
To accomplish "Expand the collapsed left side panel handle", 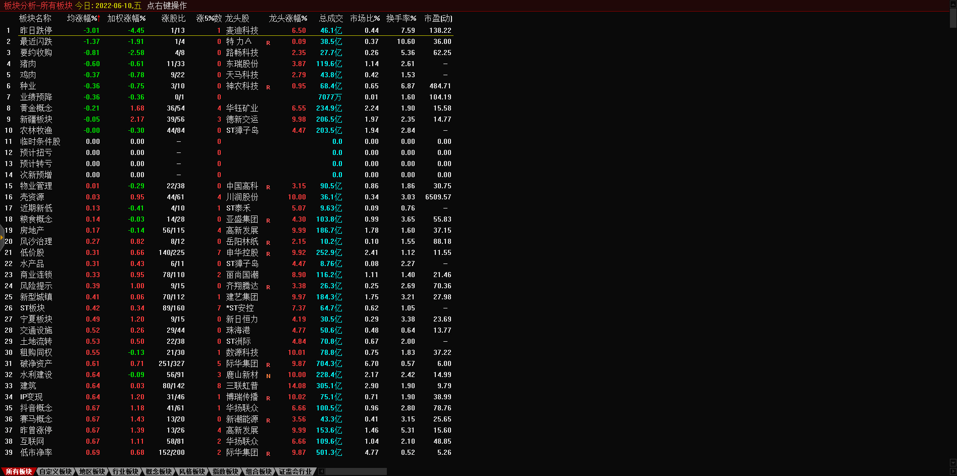I will click(2, 237).
